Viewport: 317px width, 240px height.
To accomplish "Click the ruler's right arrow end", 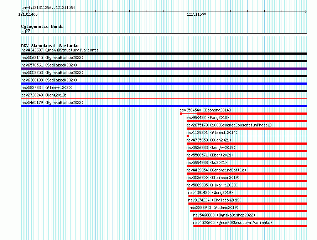I will (306, 11).
